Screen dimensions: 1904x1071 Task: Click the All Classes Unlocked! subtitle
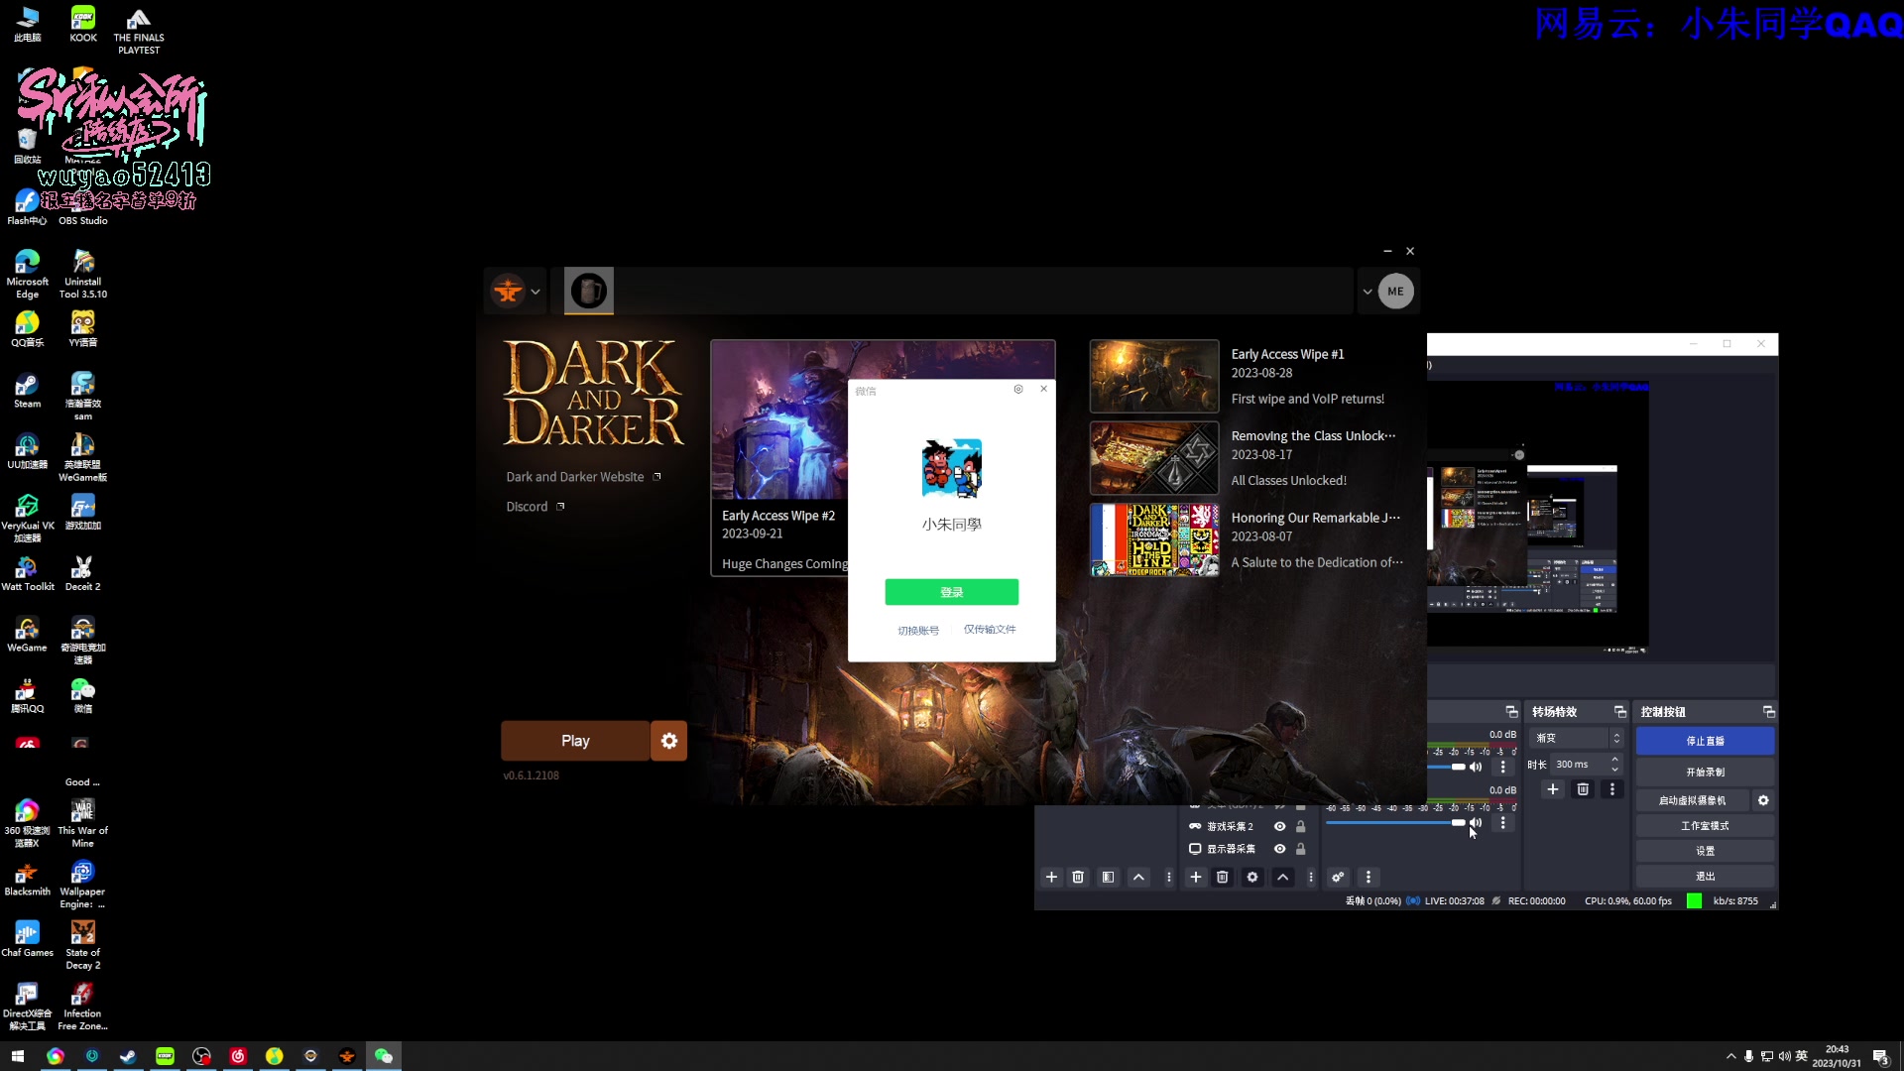tap(1288, 481)
